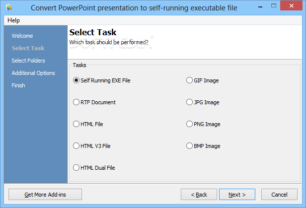This screenshot has width=306, height=208.
Task: Open Get More Add-ins
Action: click(x=45, y=195)
